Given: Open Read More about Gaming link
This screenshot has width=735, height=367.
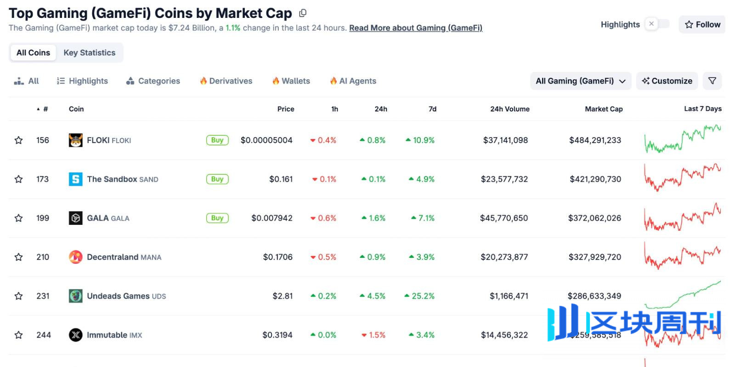Looking at the screenshot, I should 415,28.
